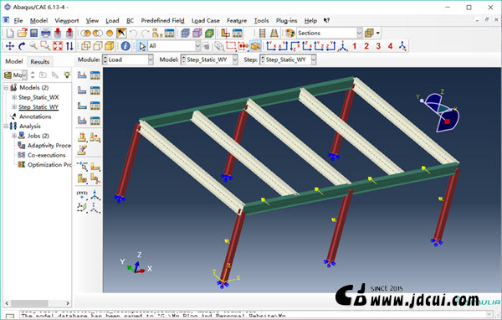Screen dimensions: 502x320
Task: Apply custom view 2
Action: [366, 46]
